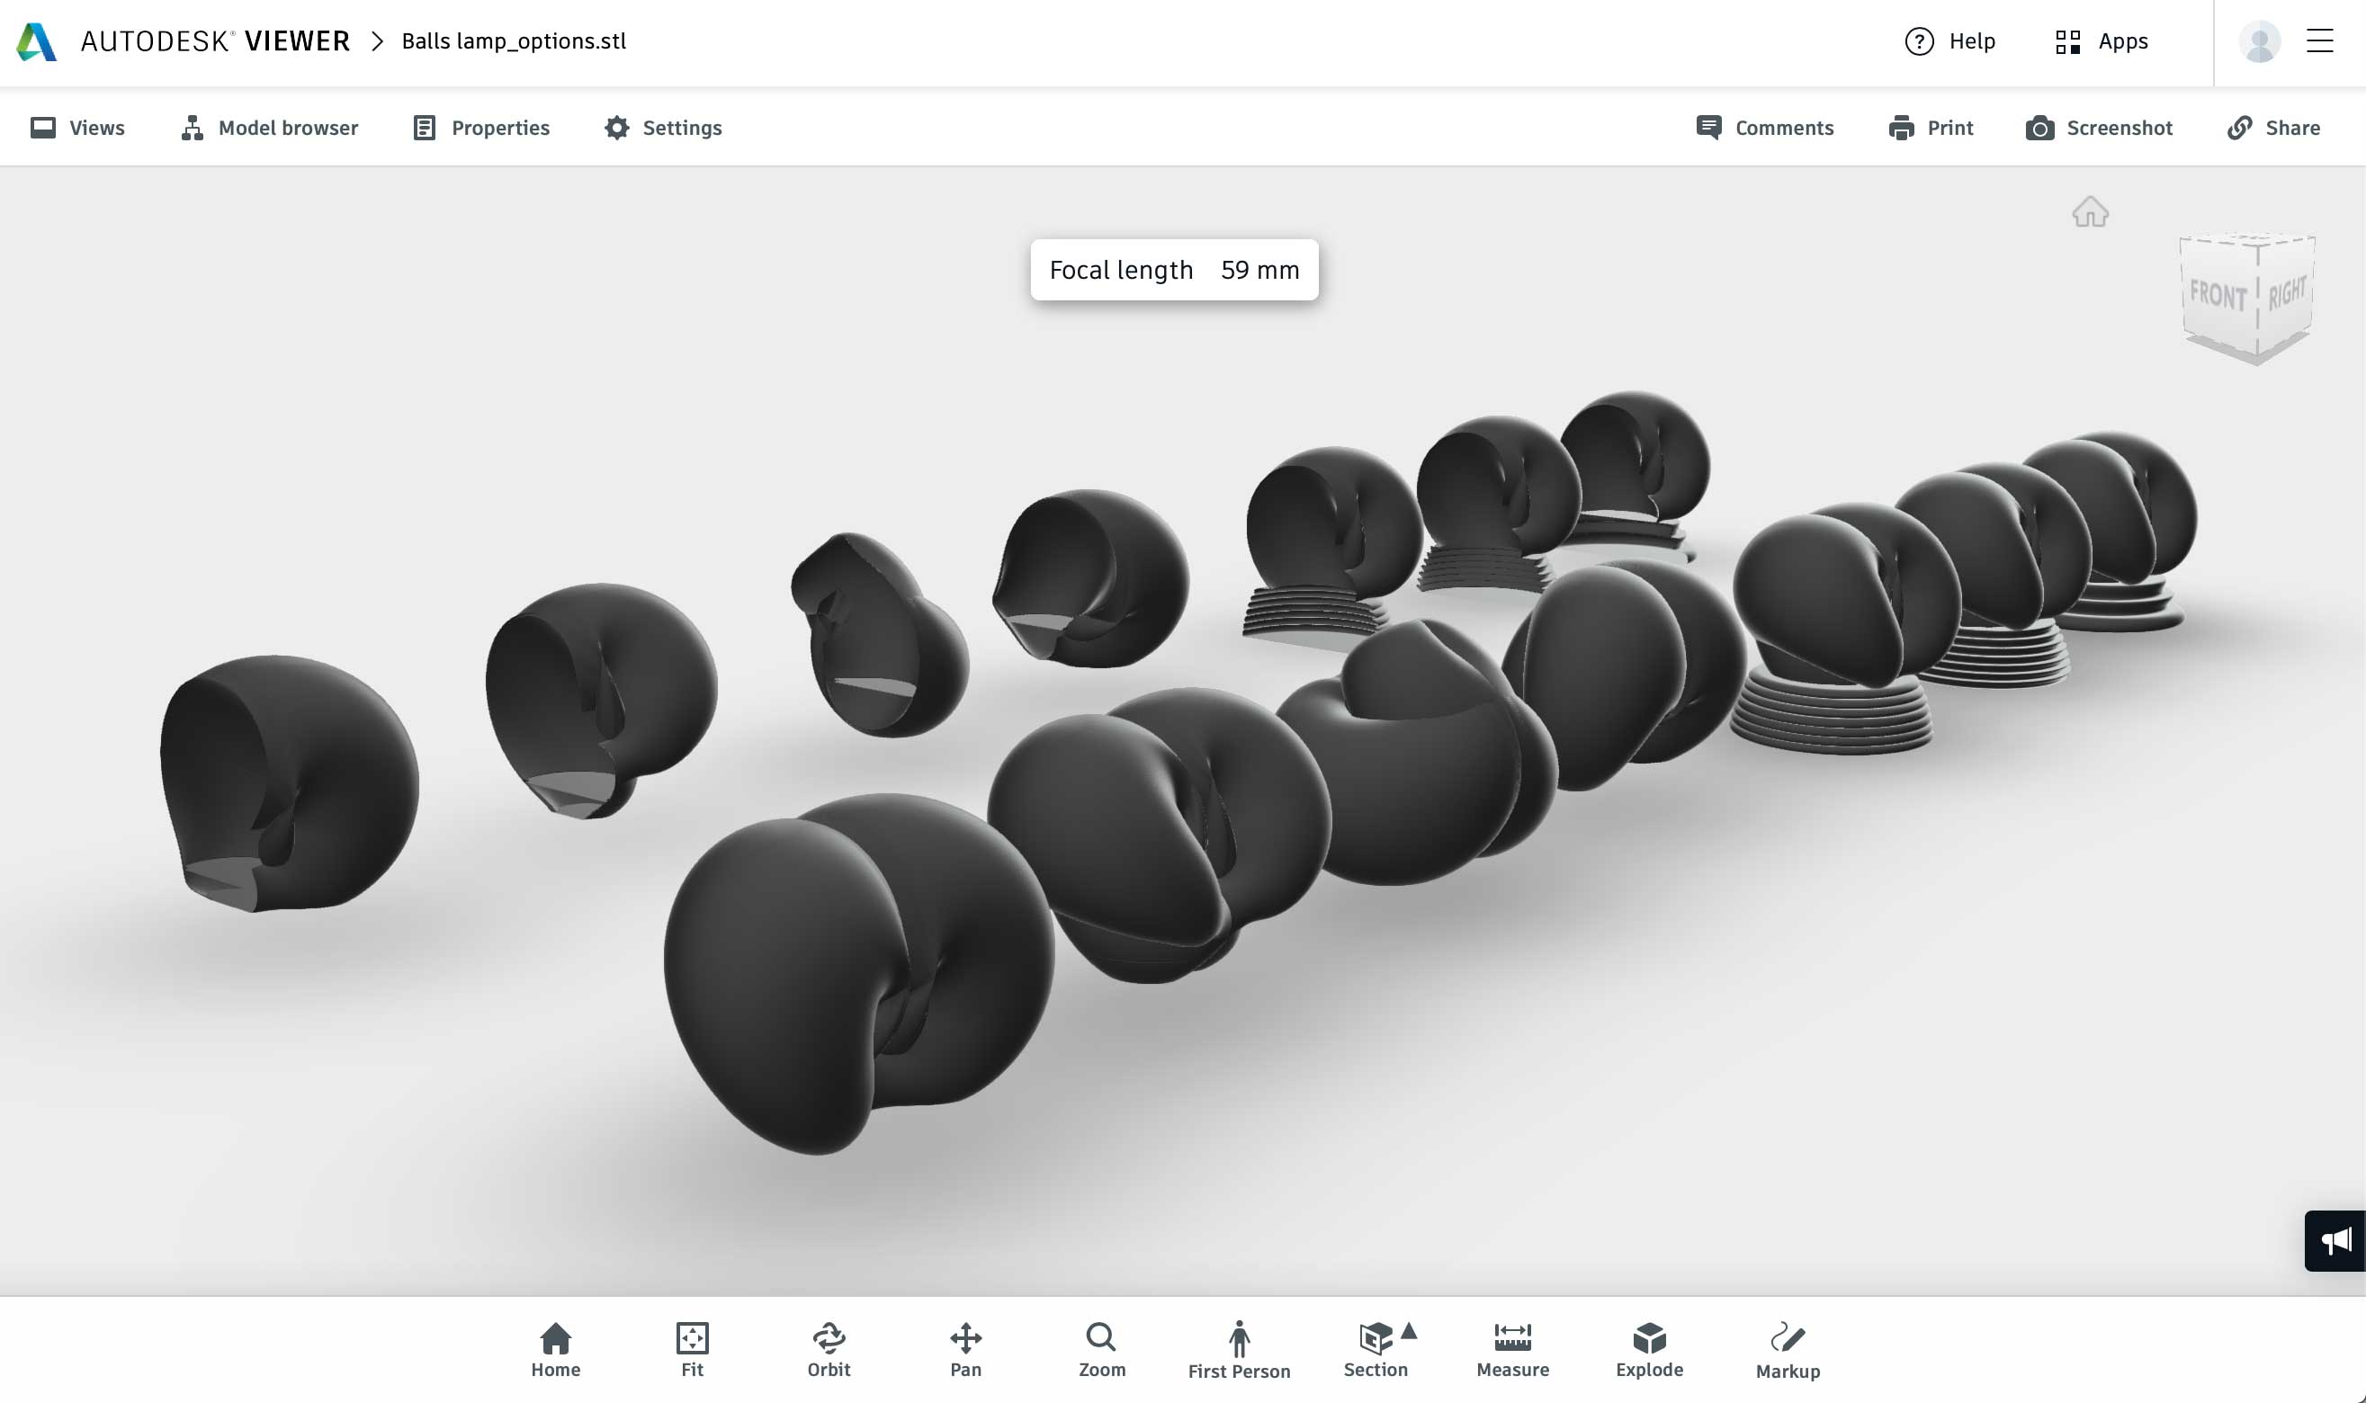Select the Fit to view tool
This screenshot has width=2366, height=1403.
pos(691,1349)
